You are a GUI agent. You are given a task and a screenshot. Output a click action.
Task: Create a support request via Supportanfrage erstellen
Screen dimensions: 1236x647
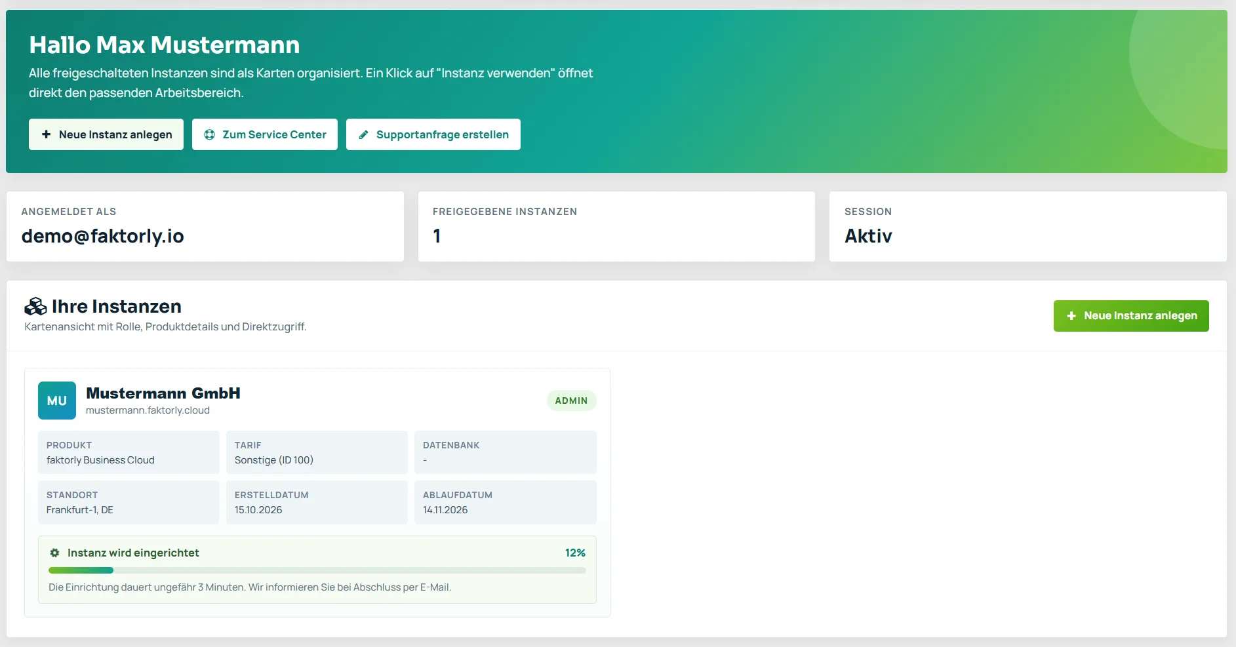coord(433,134)
